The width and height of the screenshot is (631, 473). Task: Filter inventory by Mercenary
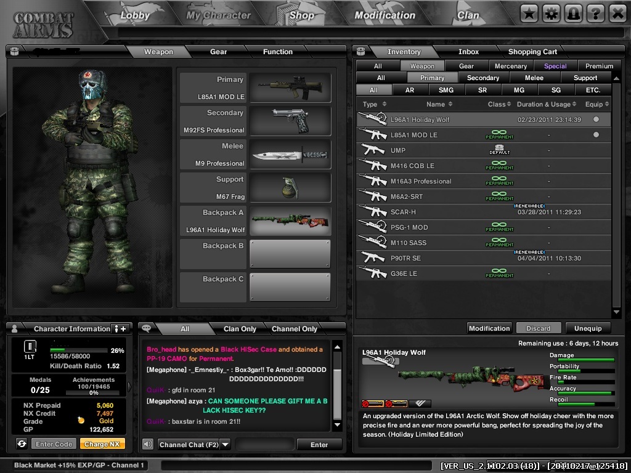pos(511,66)
